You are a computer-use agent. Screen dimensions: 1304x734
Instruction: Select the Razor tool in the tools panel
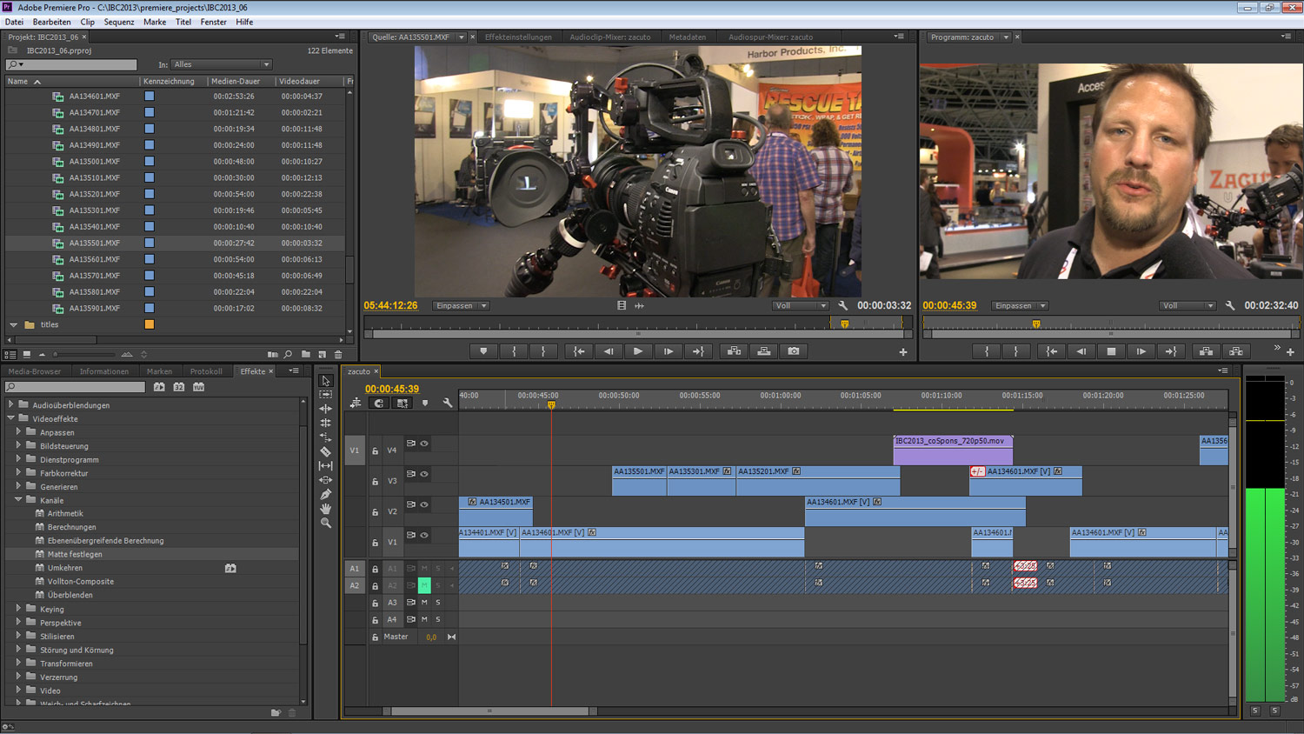pyautogui.click(x=326, y=451)
